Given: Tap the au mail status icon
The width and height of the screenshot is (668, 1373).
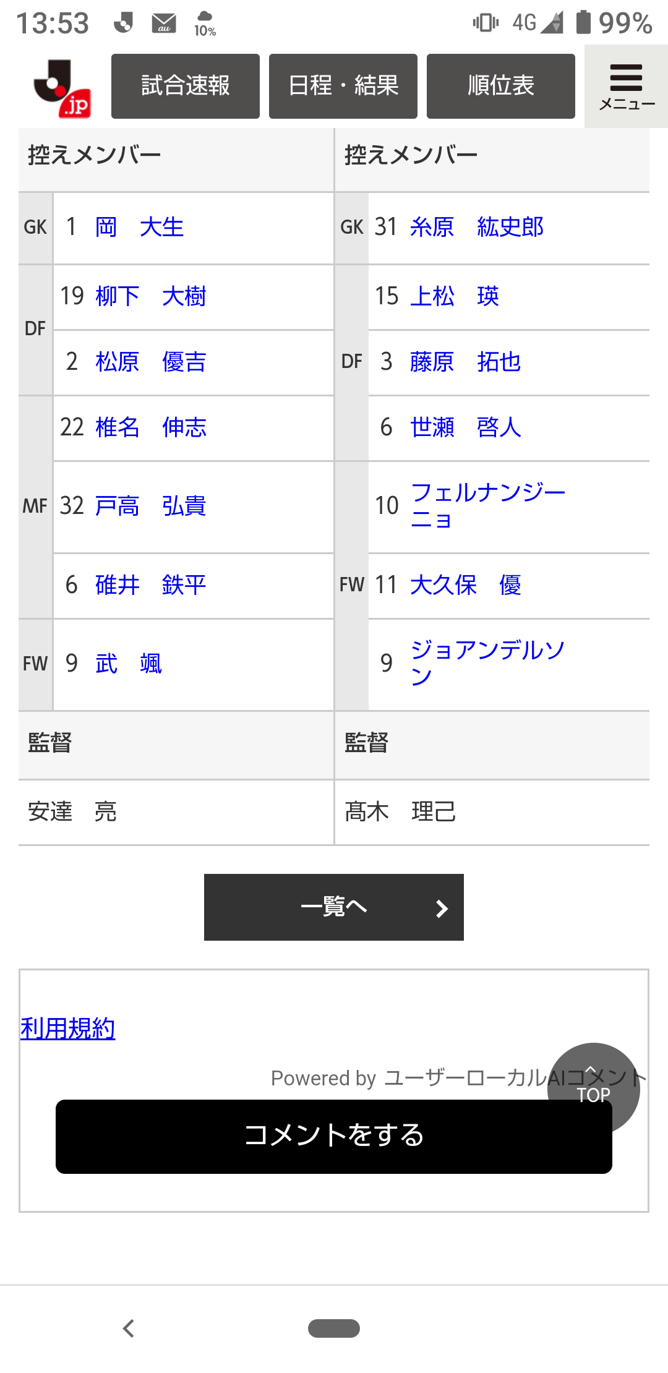Looking at the screenshot, I should [164, 24].
